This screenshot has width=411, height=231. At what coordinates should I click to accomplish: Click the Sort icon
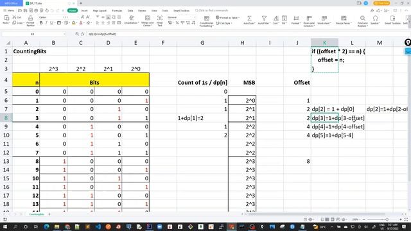275,18
